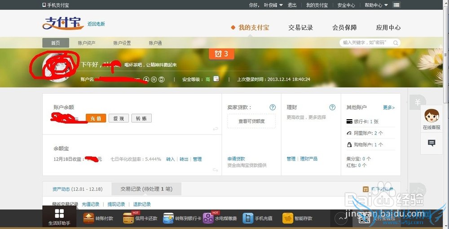Click the 申请贷款 link
The width and height of the screenshot is (449, 229).
(x=236, y=159)
